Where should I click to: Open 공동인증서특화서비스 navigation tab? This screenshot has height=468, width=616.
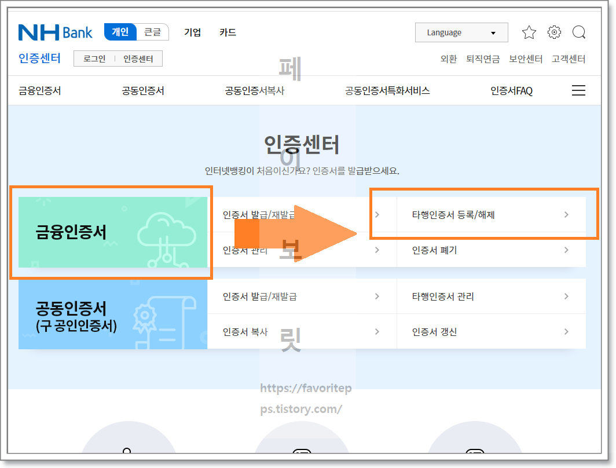(x=387, y=91)
